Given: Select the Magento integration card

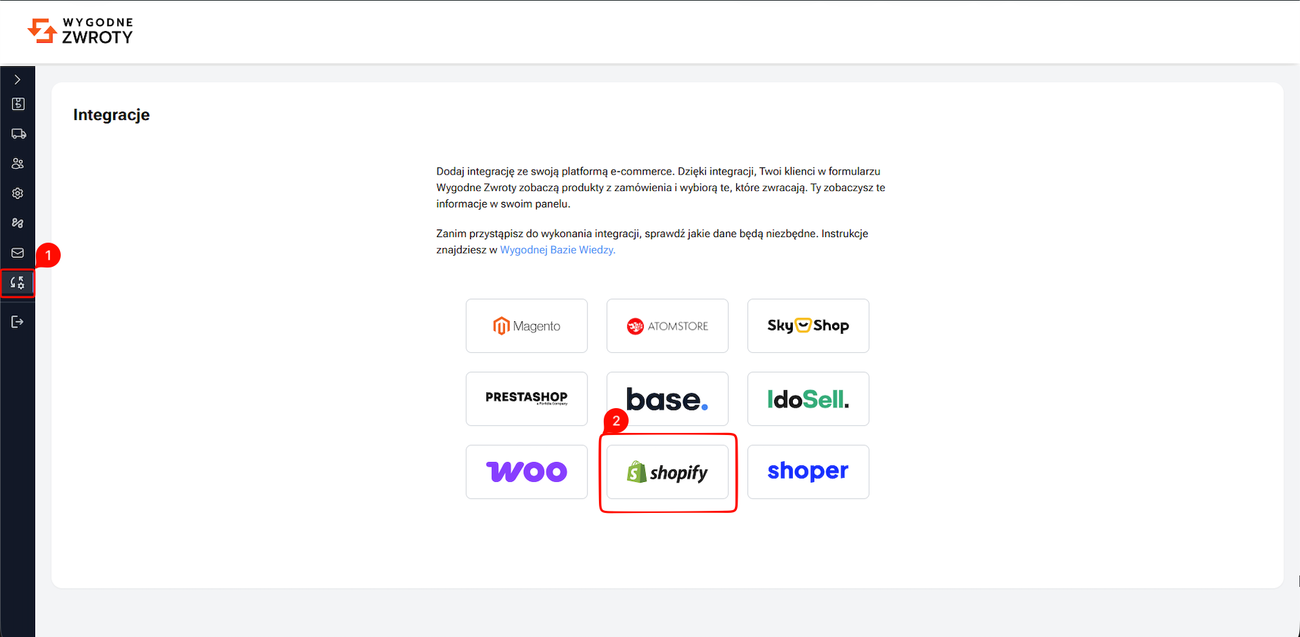Looking at the screenshot, I should 526,325.
